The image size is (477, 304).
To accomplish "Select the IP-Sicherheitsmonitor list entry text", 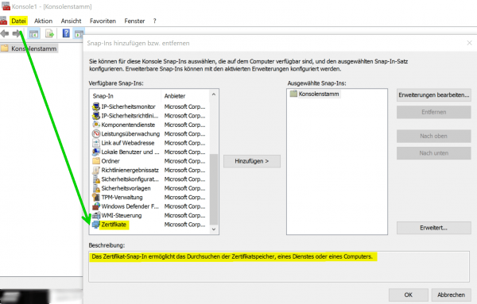I will click(128, 106).
